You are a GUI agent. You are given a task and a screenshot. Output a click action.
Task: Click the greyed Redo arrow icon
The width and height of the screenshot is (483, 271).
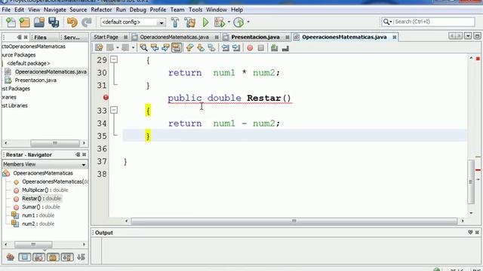87,23
